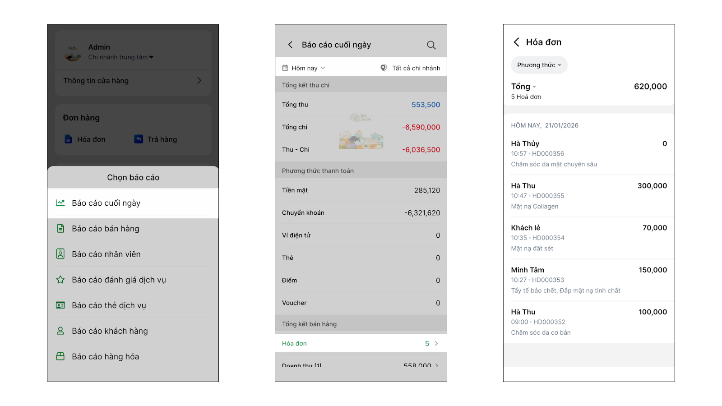Click the Admin profile avatar

73,53
